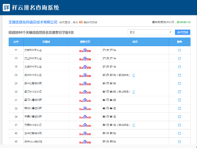Open the view icon for row 45
197x148 pixels.
coord(179,142)
